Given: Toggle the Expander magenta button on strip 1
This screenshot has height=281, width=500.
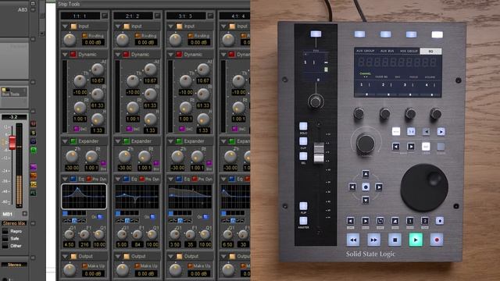Looking at the screenshot, I should (x=103, y=163).
